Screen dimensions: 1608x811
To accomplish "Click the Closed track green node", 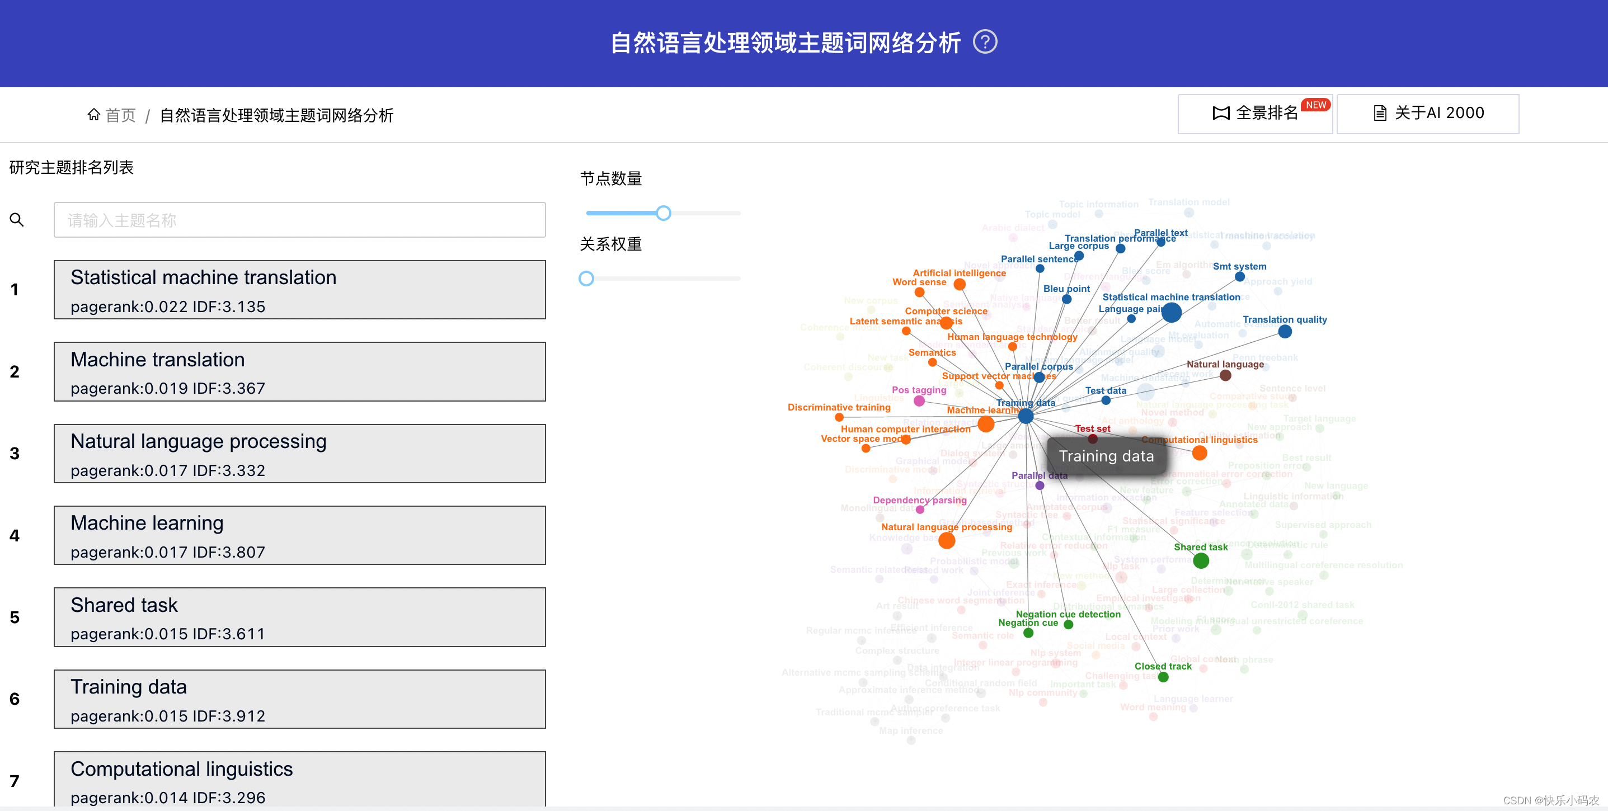I will 1163,677.
